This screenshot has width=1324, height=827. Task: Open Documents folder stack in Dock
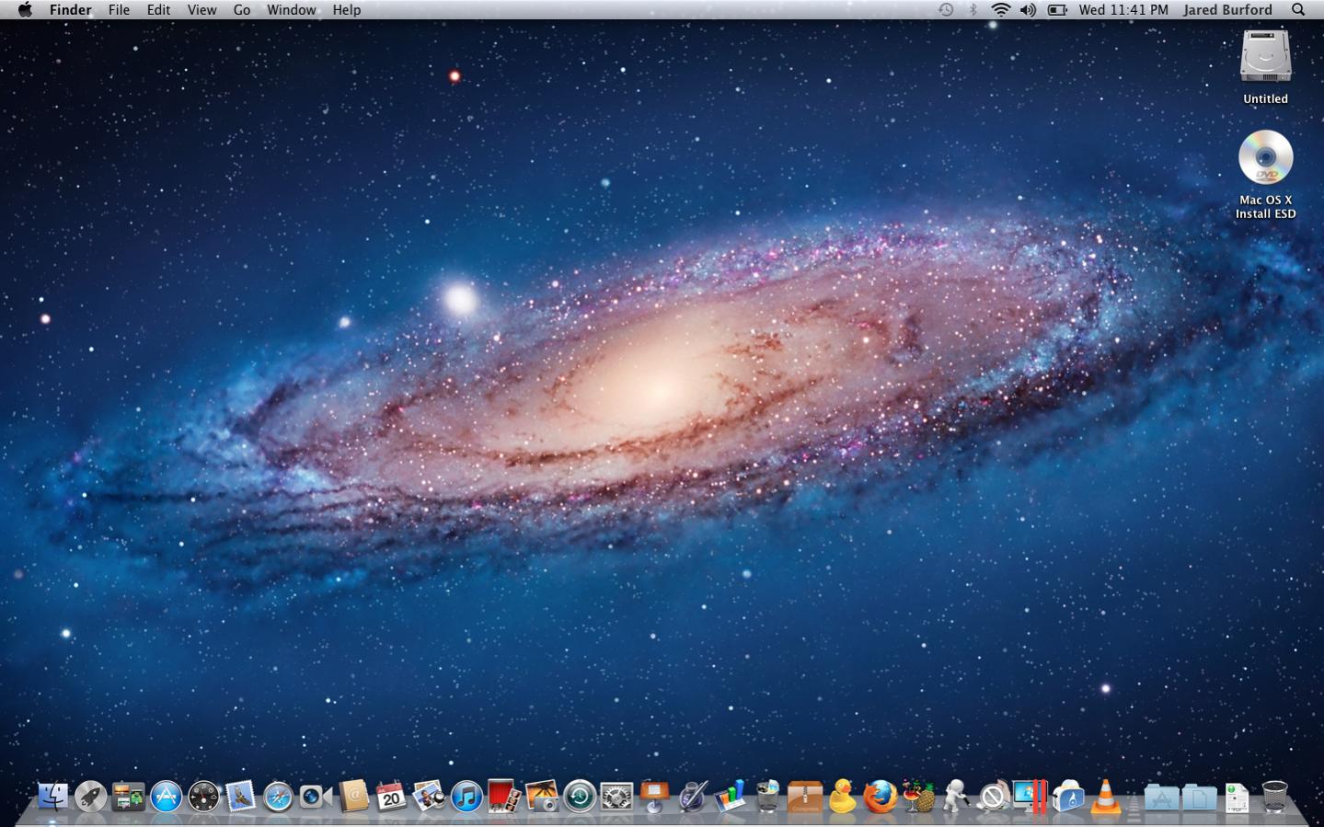1200,797
